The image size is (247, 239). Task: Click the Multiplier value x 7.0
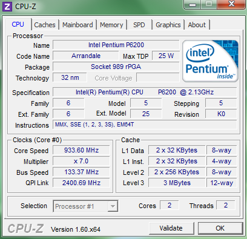pyautogui.click(x=81, y=161)
